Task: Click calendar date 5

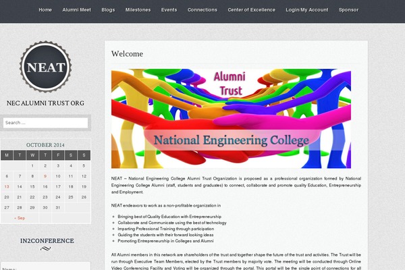Action: click(x=84, y=166)
